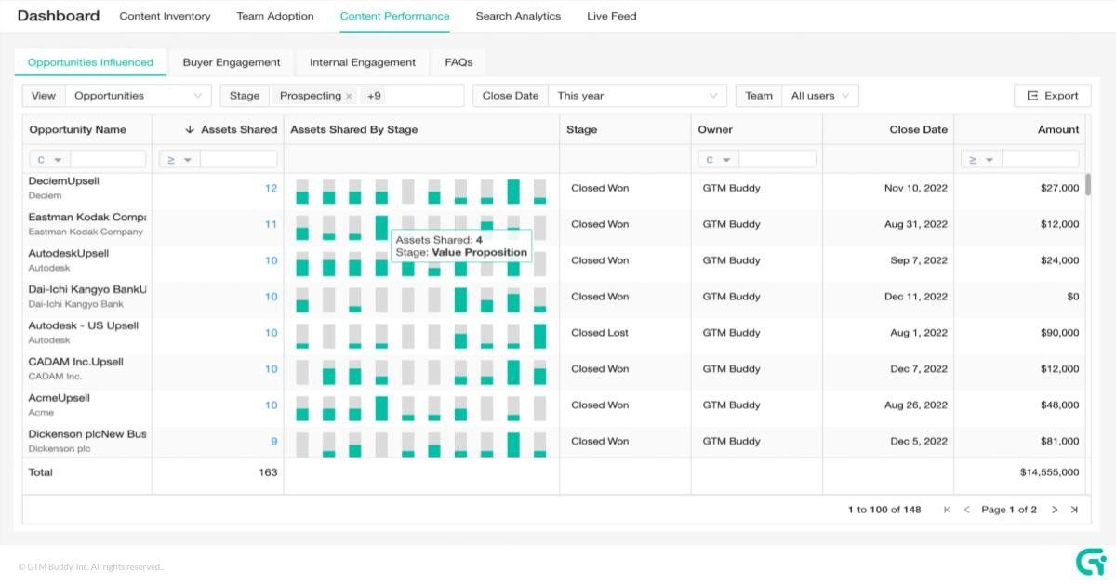Toggle the sort arrow on Assets Shared column
1116x584 pixels.
pyautogui.click(x=191, y=129)
